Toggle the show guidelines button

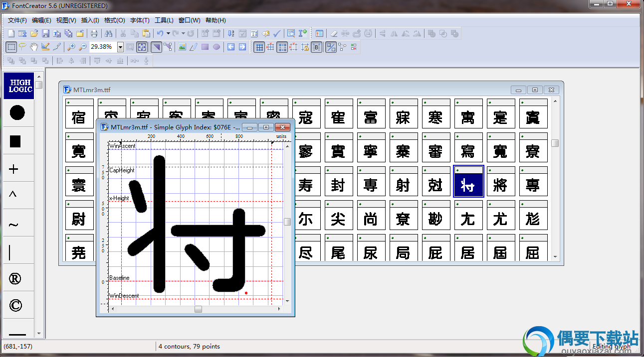pyautogui.click(x=282, y=47)
